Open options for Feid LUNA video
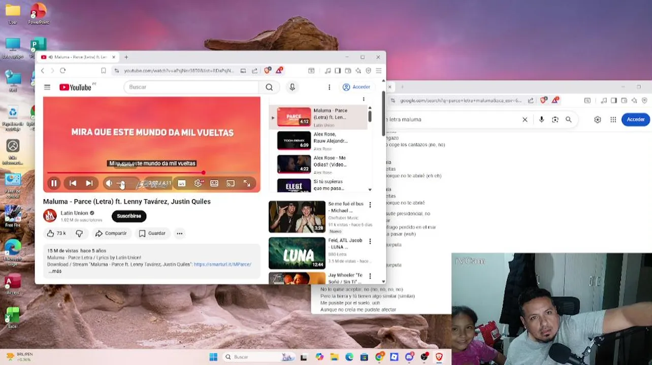This screenshot has height=365, width=652. click(370, 241)
